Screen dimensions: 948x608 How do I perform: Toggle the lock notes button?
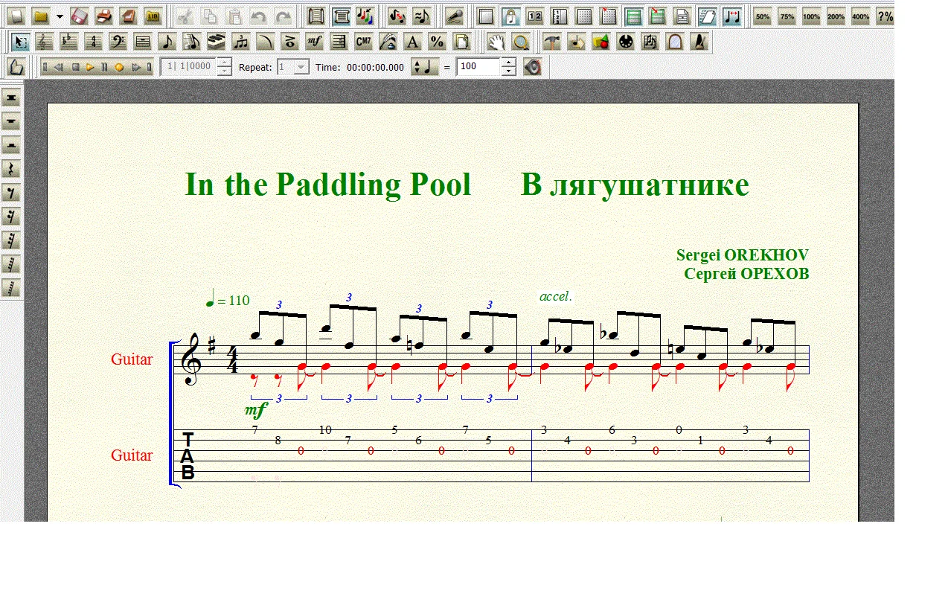click(x=510, y=16)
